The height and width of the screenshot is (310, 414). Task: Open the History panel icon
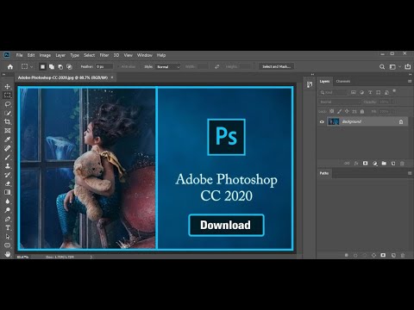310,84
